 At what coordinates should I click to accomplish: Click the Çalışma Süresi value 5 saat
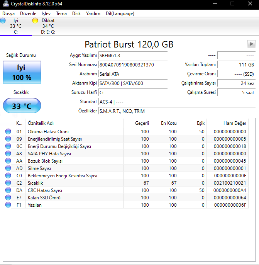pos(236,93)
